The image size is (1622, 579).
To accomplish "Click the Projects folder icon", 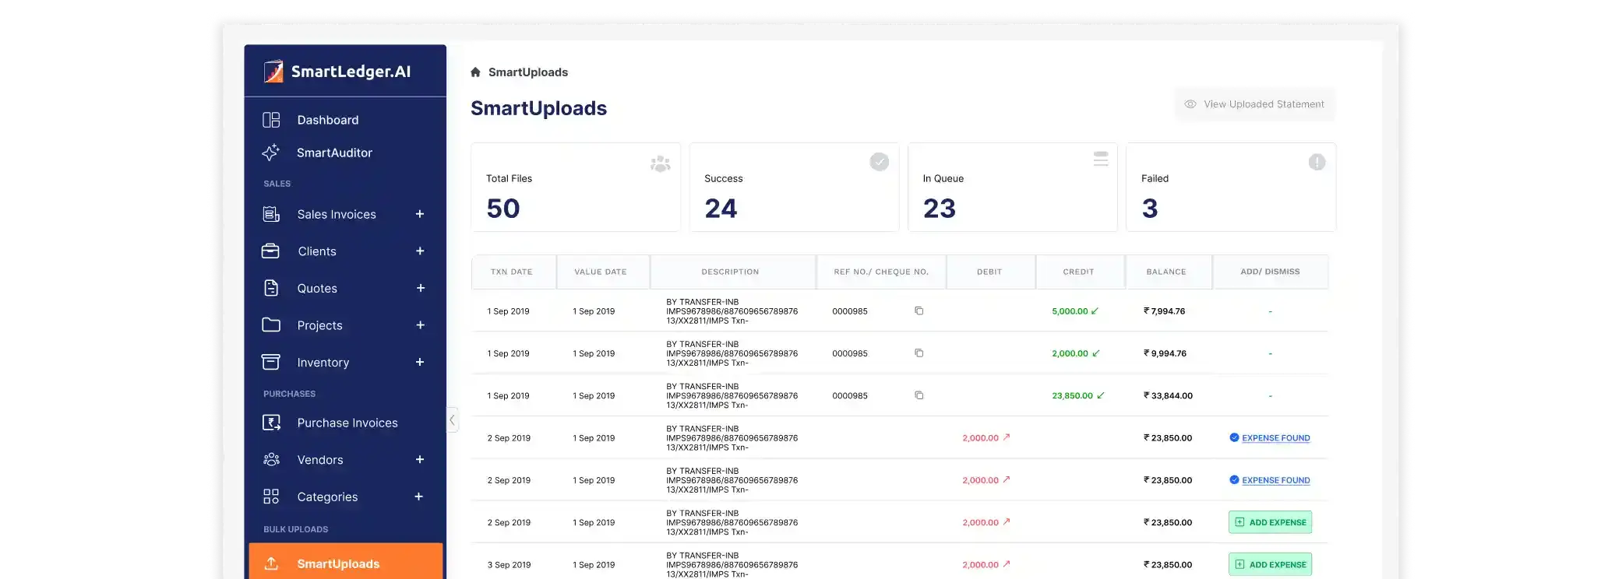I will click(271, 325).
